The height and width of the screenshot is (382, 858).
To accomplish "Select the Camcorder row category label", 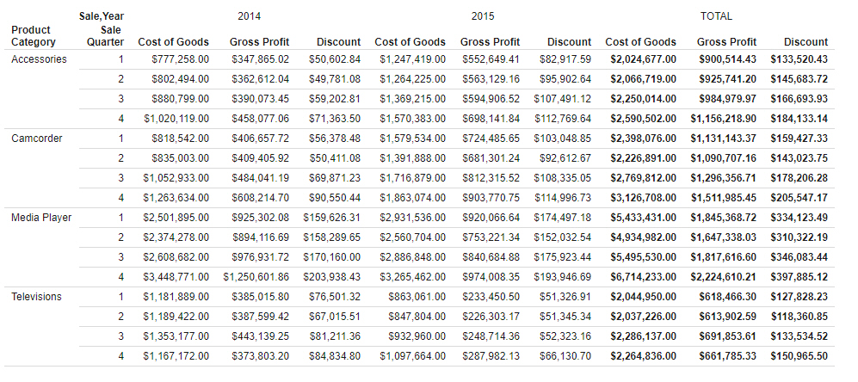I will tap(36, 139).
